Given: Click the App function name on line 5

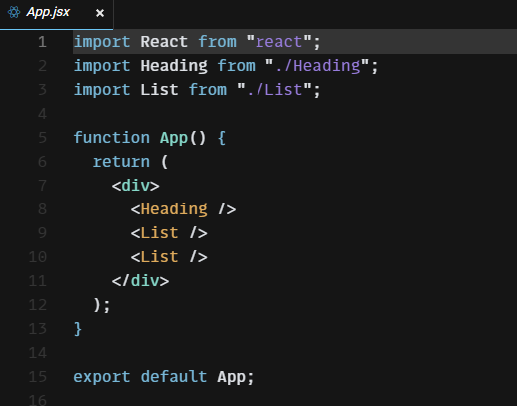Looking at the screenshot, I should point(174,138).
